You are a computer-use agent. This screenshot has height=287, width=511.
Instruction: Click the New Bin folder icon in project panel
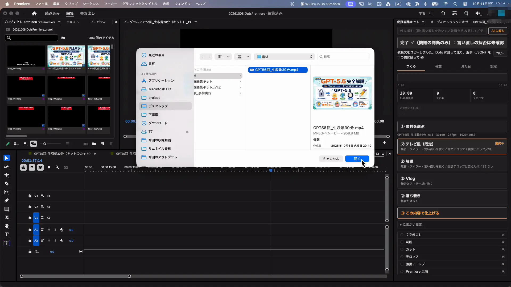click(94, 144)
